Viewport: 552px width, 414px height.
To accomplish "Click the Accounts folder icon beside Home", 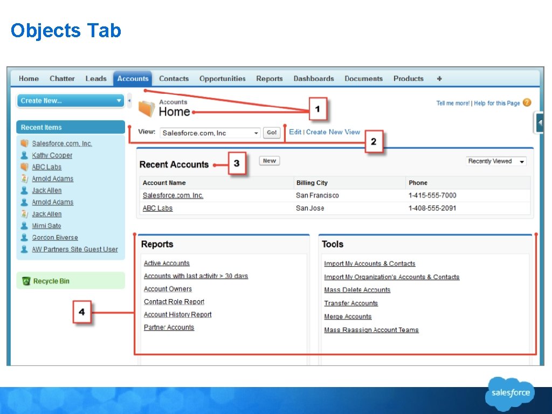I will 147,108.
